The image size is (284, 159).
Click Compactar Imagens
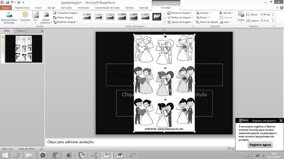click(66, 13)
